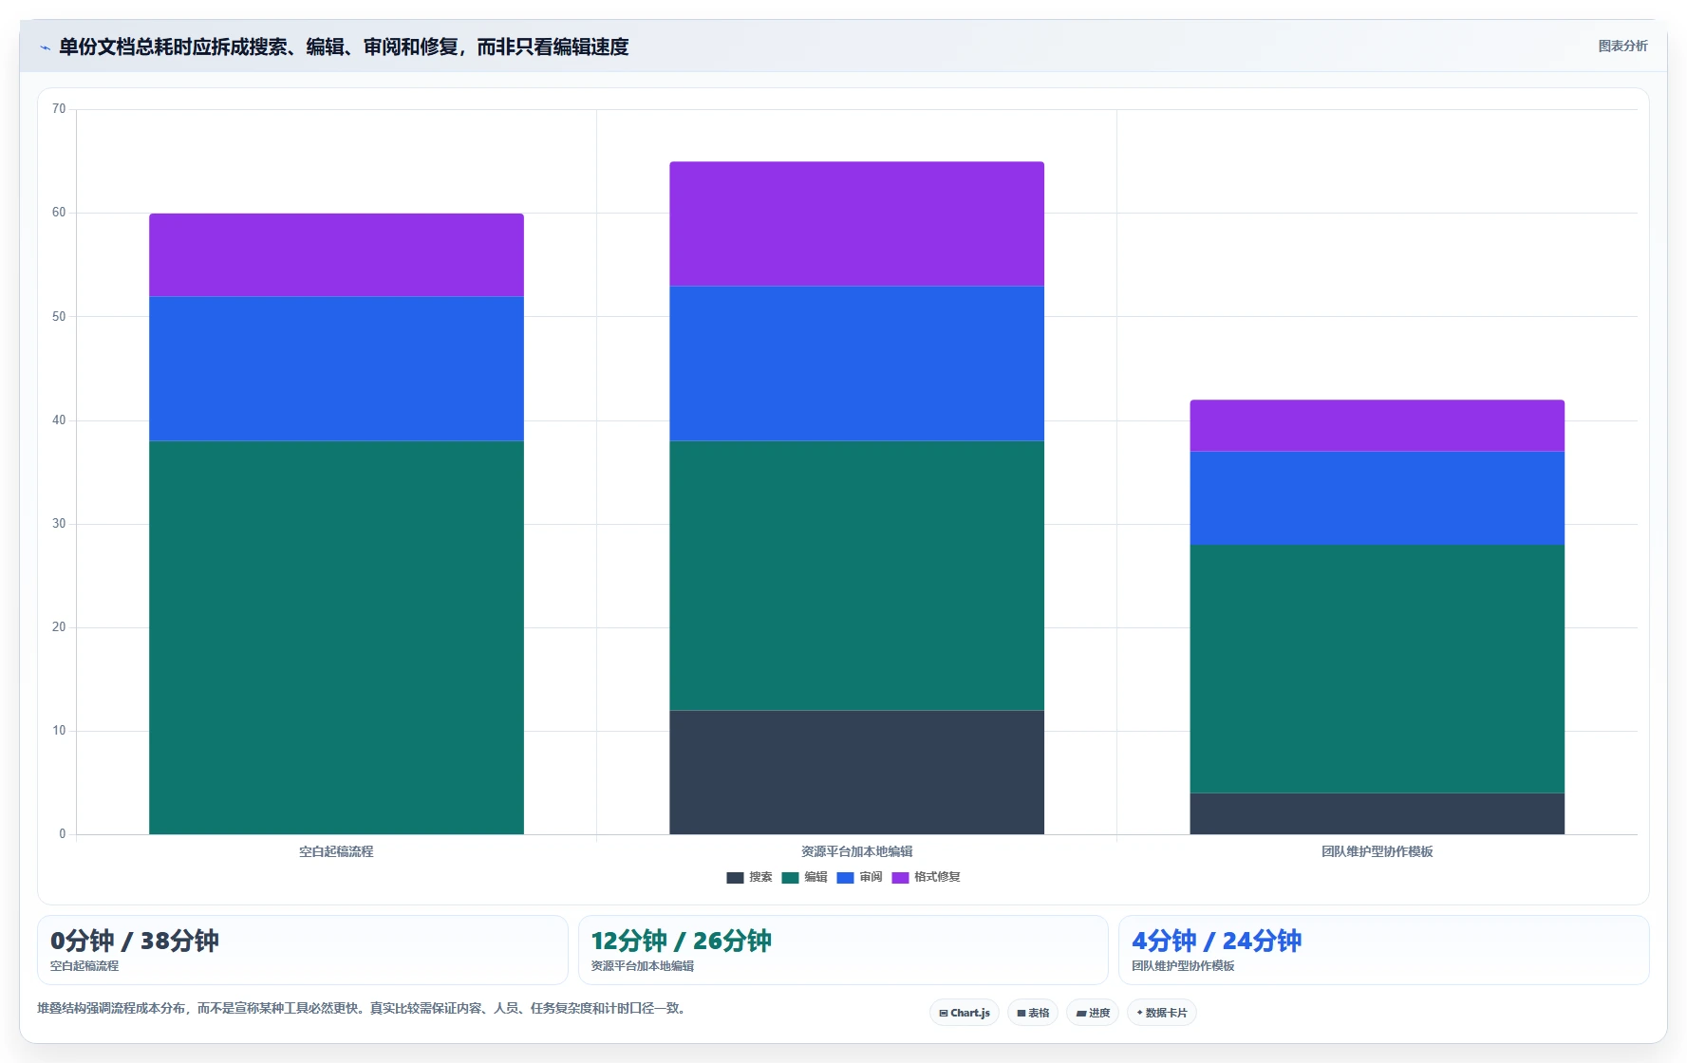Click the y-axis value 40
This screenshot has width=1687, height=1063.
coord(59,420)
